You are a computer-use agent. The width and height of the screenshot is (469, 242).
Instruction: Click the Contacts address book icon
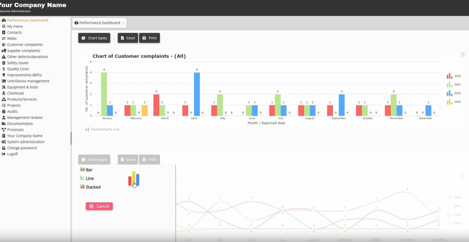[x=4, y=32]
